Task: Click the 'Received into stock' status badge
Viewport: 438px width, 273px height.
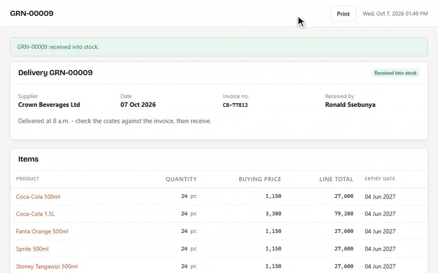Action: [395, 73]
